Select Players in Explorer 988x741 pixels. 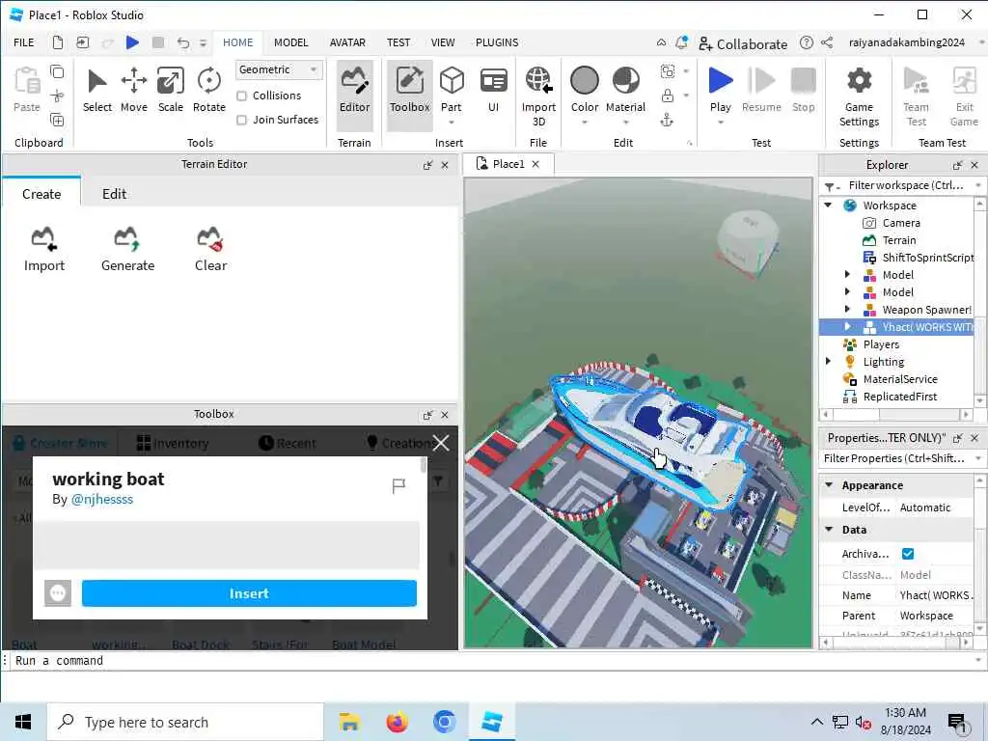880,344
